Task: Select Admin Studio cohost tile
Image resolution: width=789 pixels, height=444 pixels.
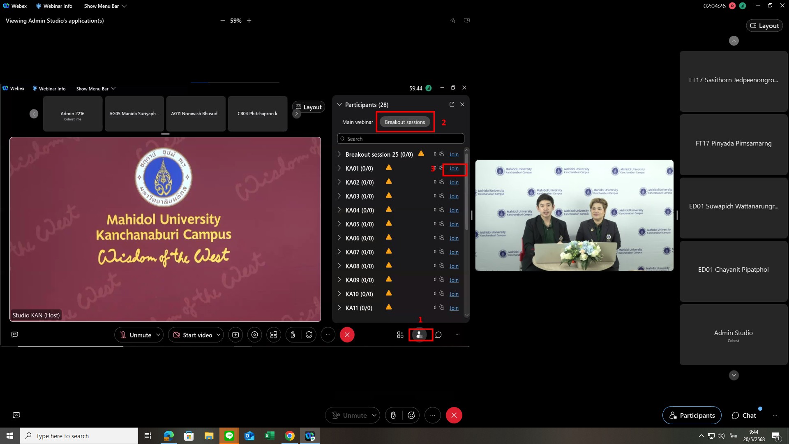Action: (734, 334)
